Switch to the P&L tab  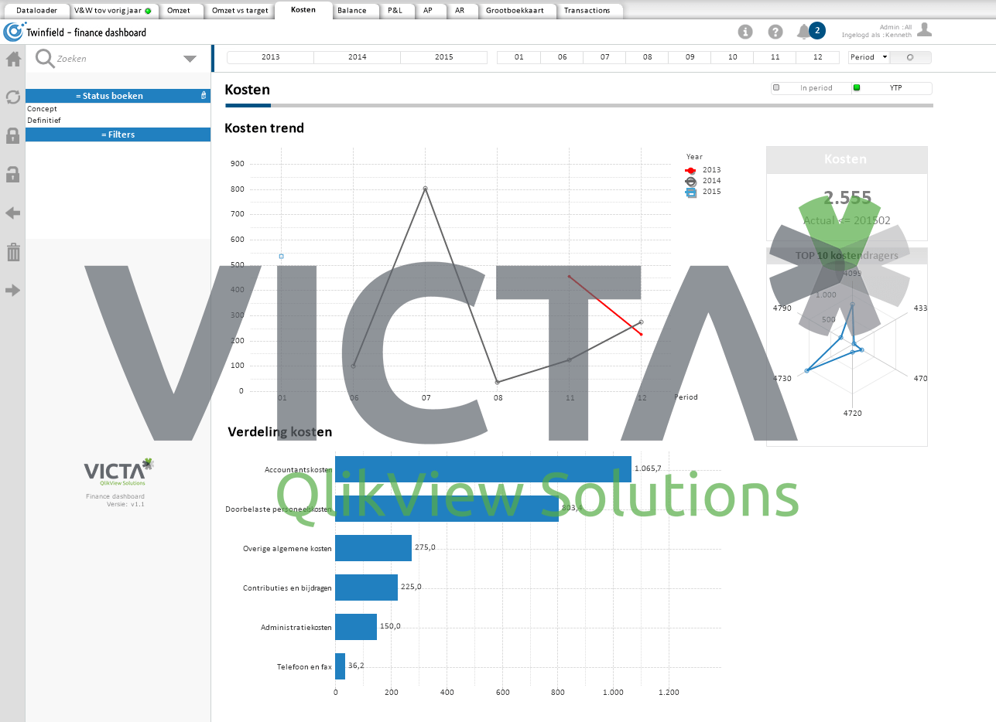(395, 11)
